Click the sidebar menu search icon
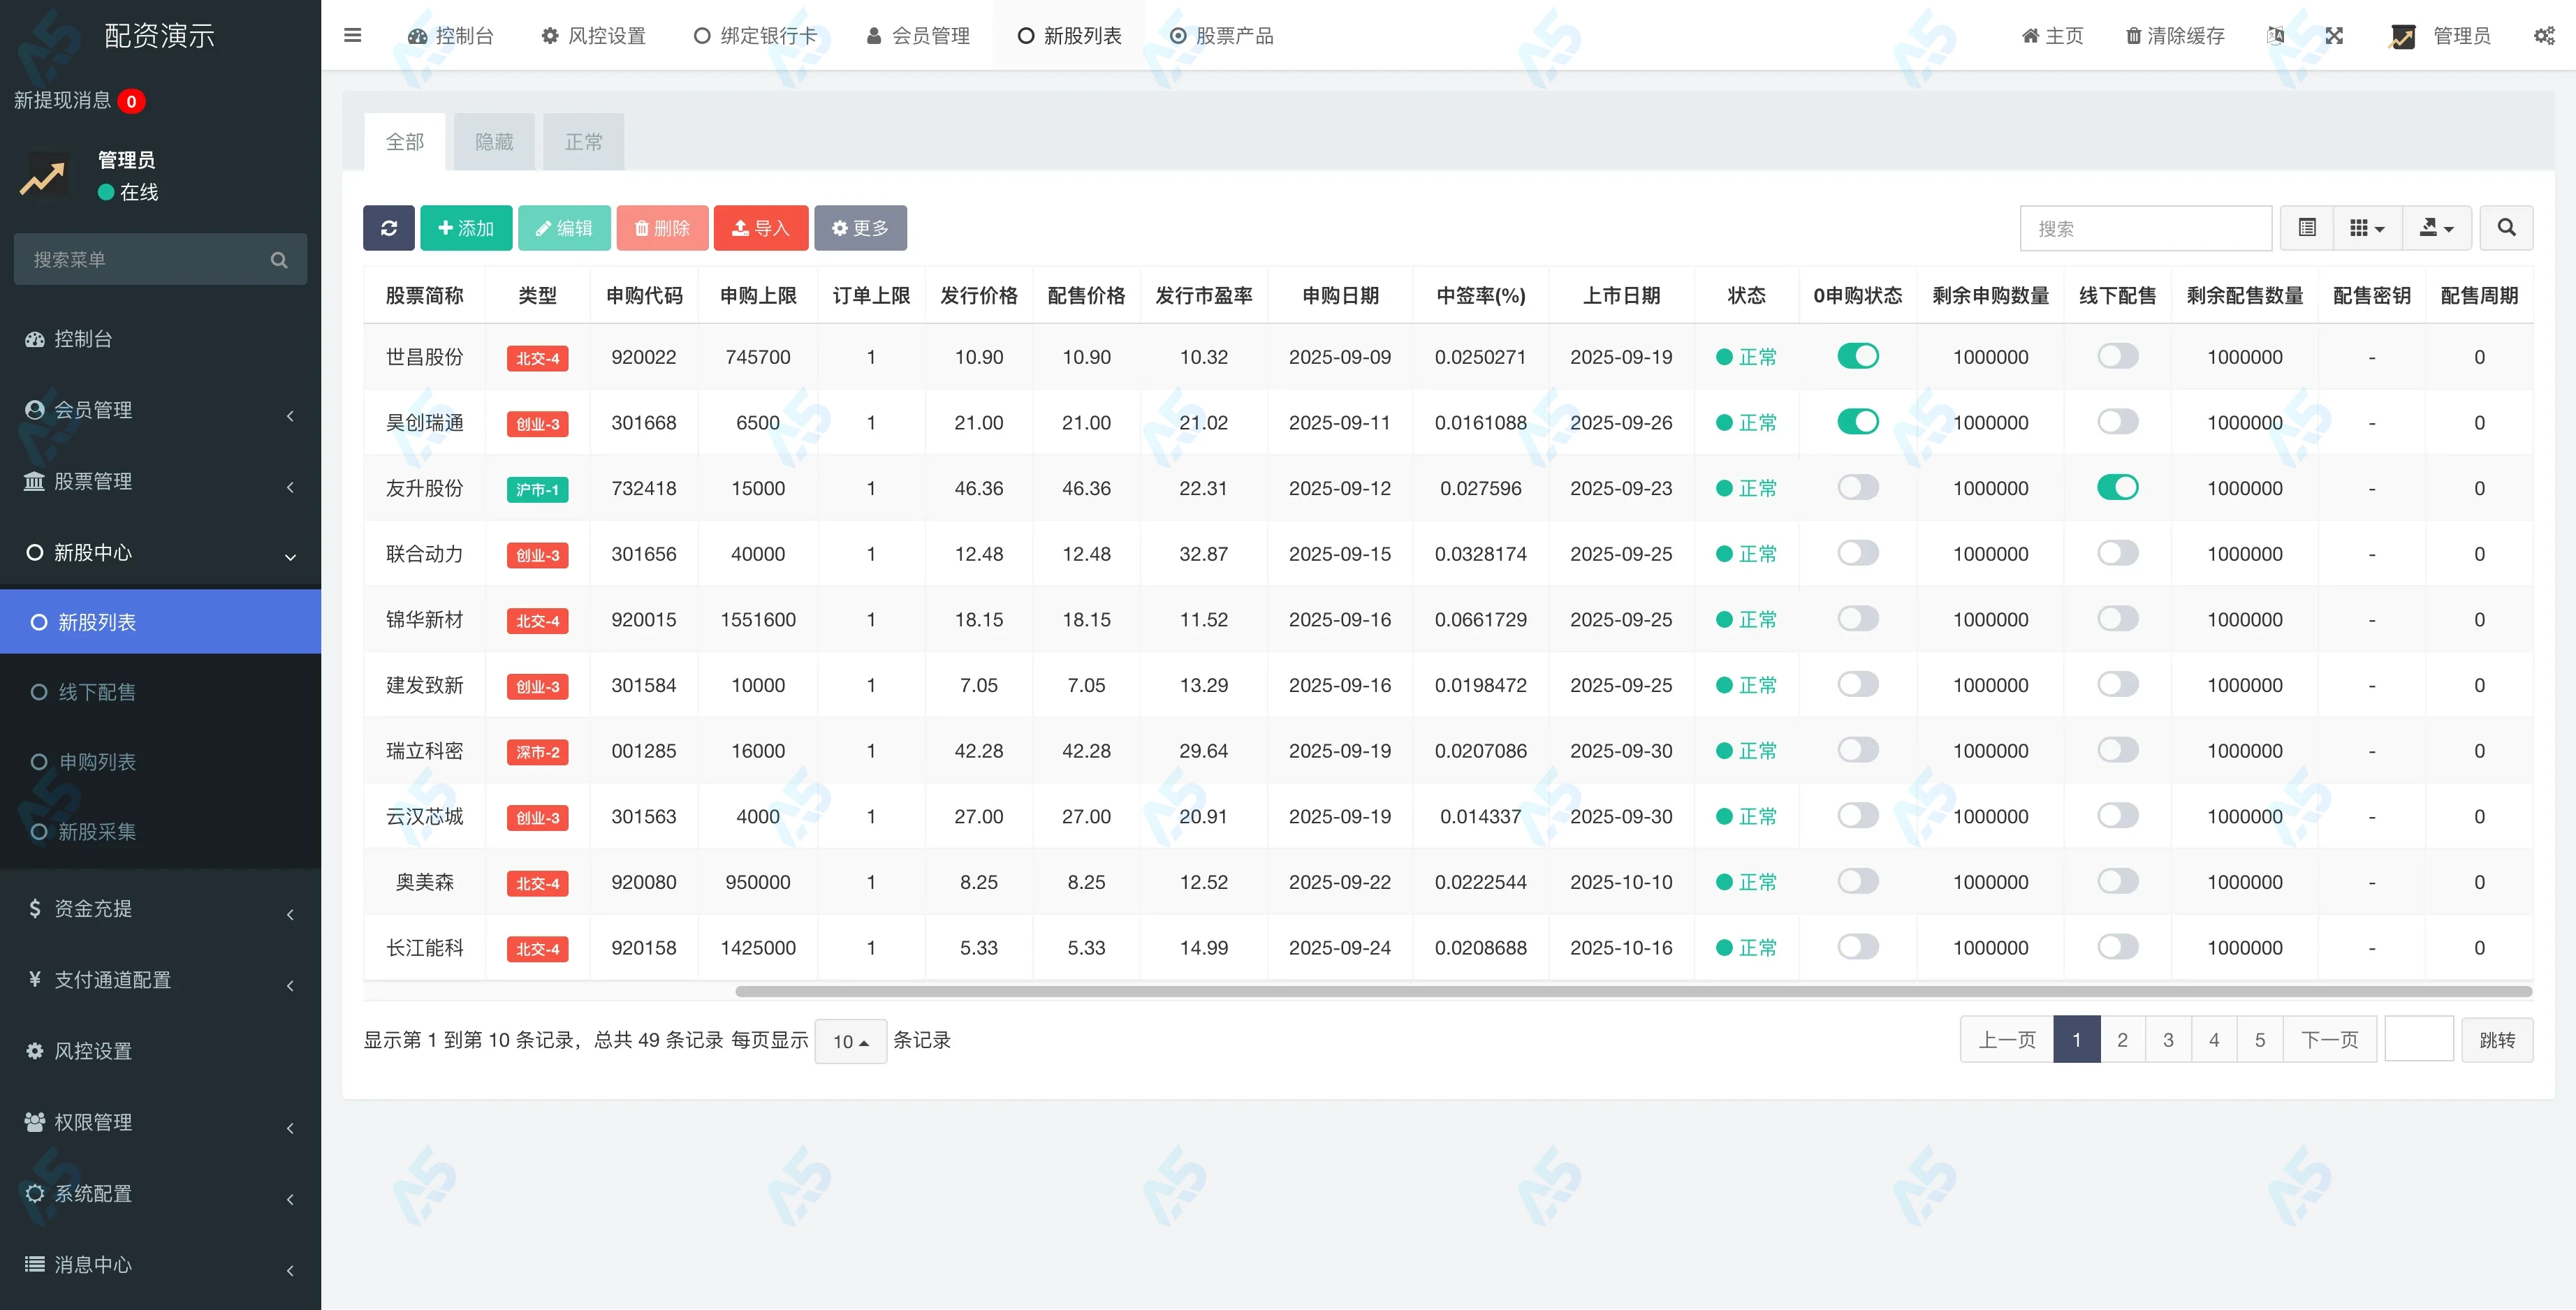This screenshot has width=2576, height=1310. (279, 260)
